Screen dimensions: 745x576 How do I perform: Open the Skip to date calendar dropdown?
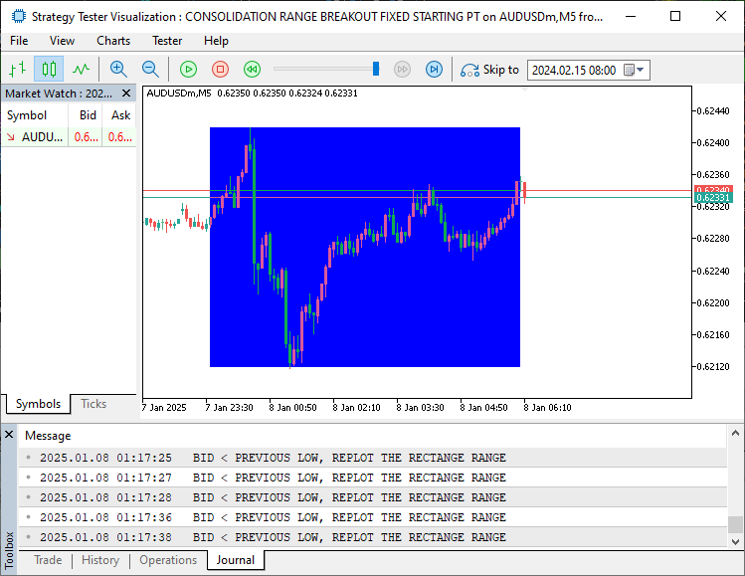coord(641,71)
